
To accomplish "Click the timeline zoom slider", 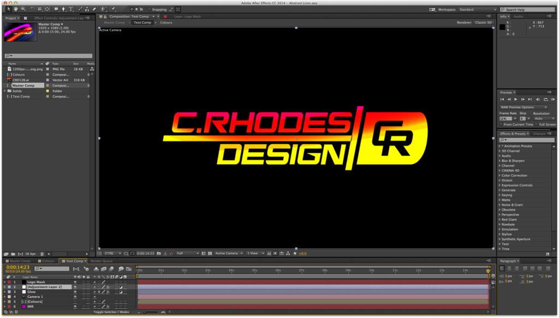I will 150,312.
